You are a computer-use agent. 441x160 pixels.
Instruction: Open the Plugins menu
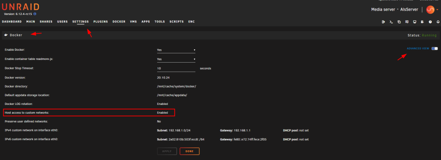click(x=101, y=22)
